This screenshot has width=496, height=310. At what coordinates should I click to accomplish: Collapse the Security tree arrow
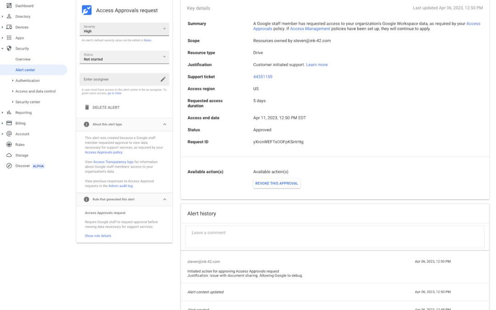pyautogui.click(x=2, y=48)
